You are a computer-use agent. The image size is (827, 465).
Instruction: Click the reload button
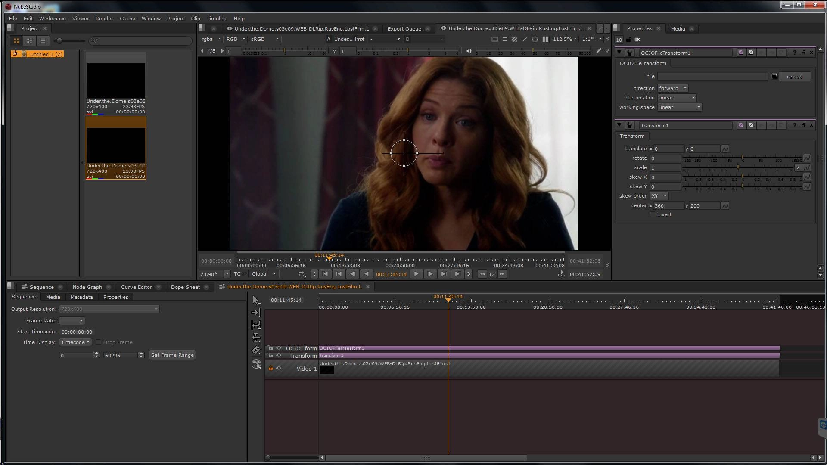tap(795, 77)
